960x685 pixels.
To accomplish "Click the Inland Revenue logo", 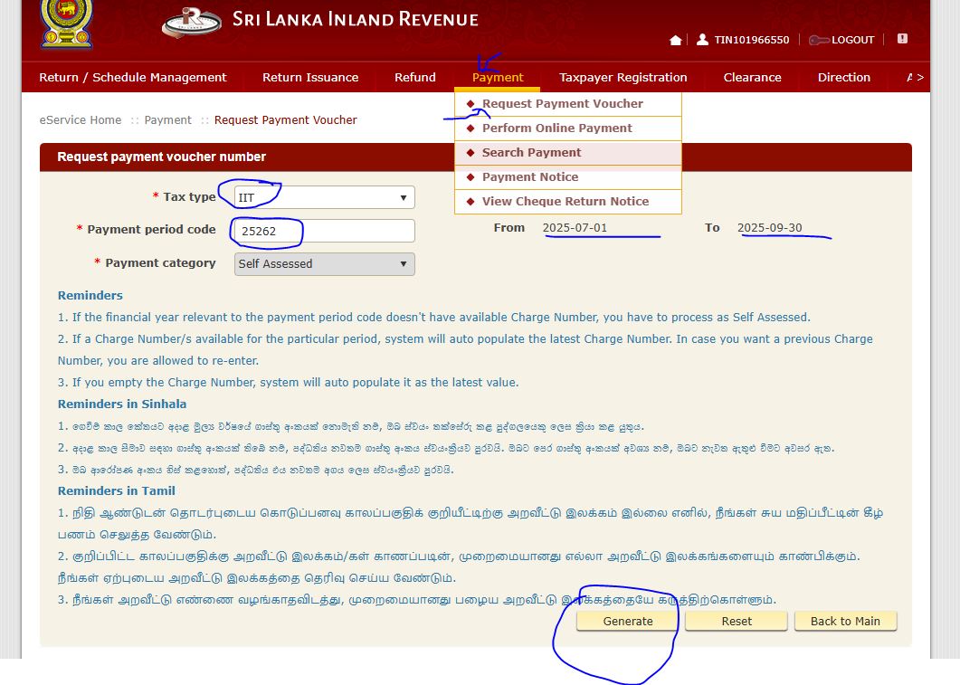I will tap(192, 23).
